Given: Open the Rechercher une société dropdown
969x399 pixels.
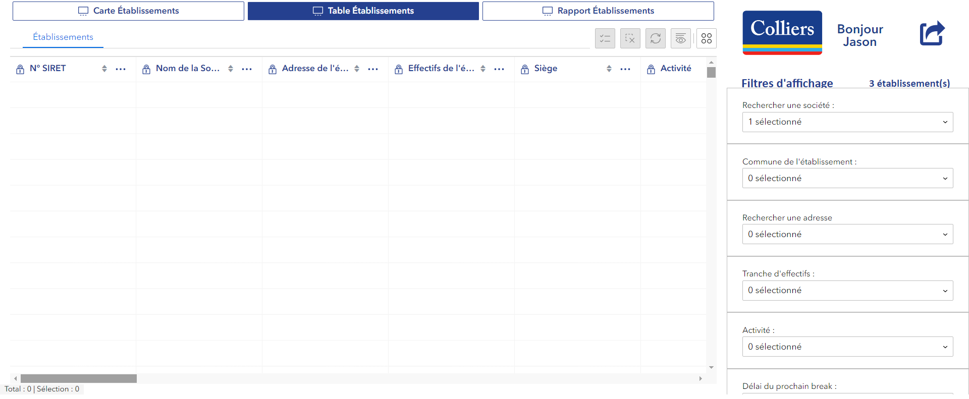Looking at the screenshot, I should click(x=847, y=122).
